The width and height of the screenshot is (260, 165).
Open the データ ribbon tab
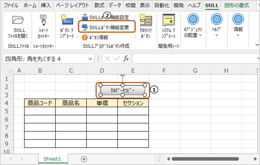tap(115, 5)
